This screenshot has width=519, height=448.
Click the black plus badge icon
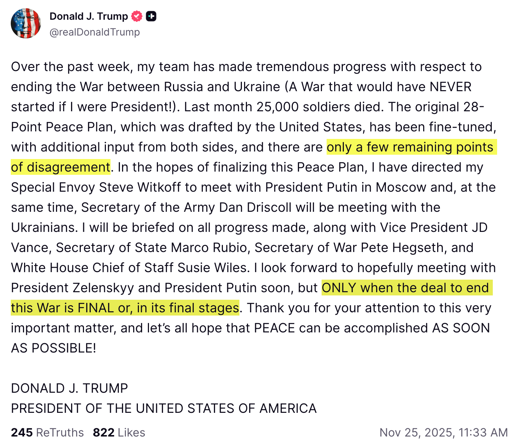151,16
